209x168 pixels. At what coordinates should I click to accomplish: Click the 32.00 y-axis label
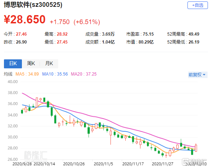pos(13,126)
